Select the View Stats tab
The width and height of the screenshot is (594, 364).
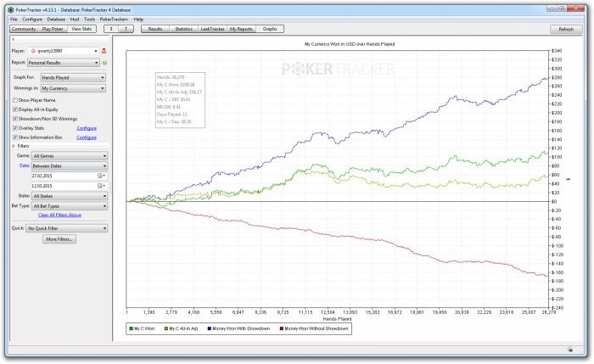(x=81, y=29)
